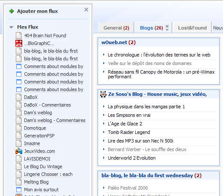Open the Lost&Found tab
This screenshot has width=223, height=196.
[192, 28]
